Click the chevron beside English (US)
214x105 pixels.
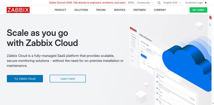(x=180, y=3)
